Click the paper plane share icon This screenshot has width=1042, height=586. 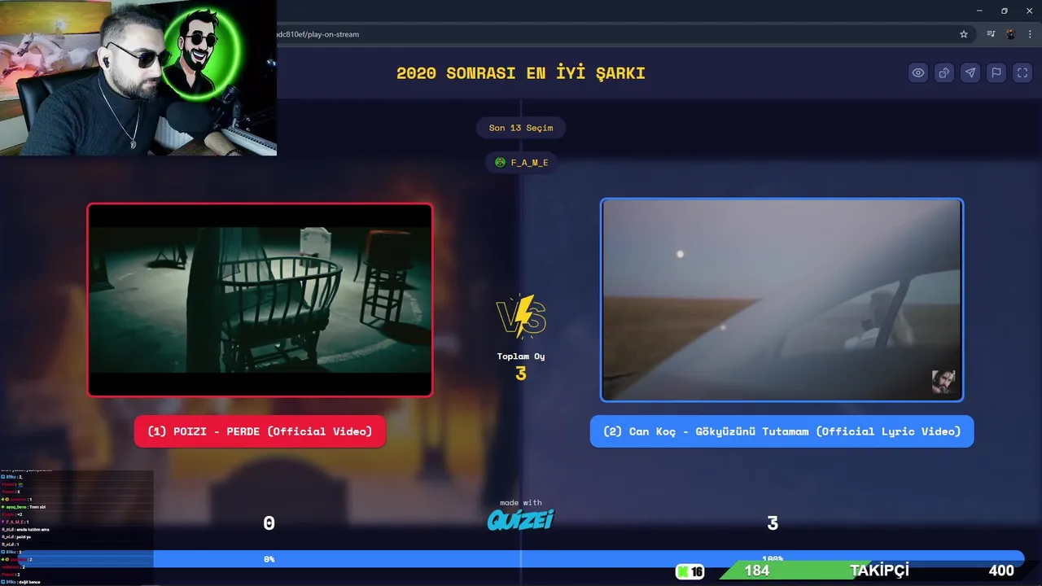pos(970,72)
